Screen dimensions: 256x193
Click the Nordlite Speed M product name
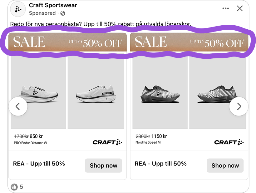pyautogui.click(x=148, y=143)
